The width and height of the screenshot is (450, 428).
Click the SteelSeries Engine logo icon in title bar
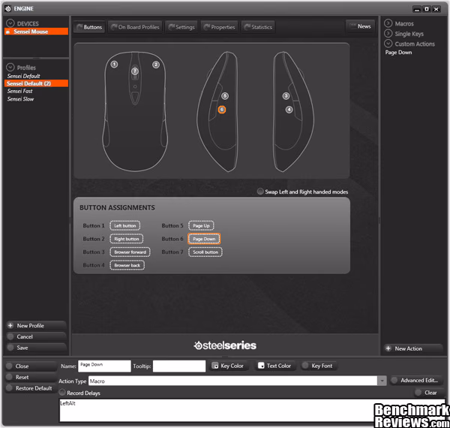point(8,8)
